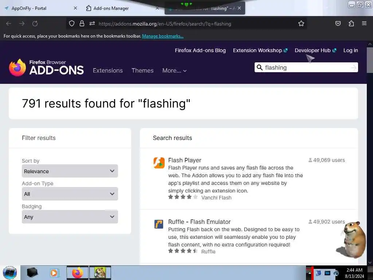Click the browser forward arrow

(22, 24)
